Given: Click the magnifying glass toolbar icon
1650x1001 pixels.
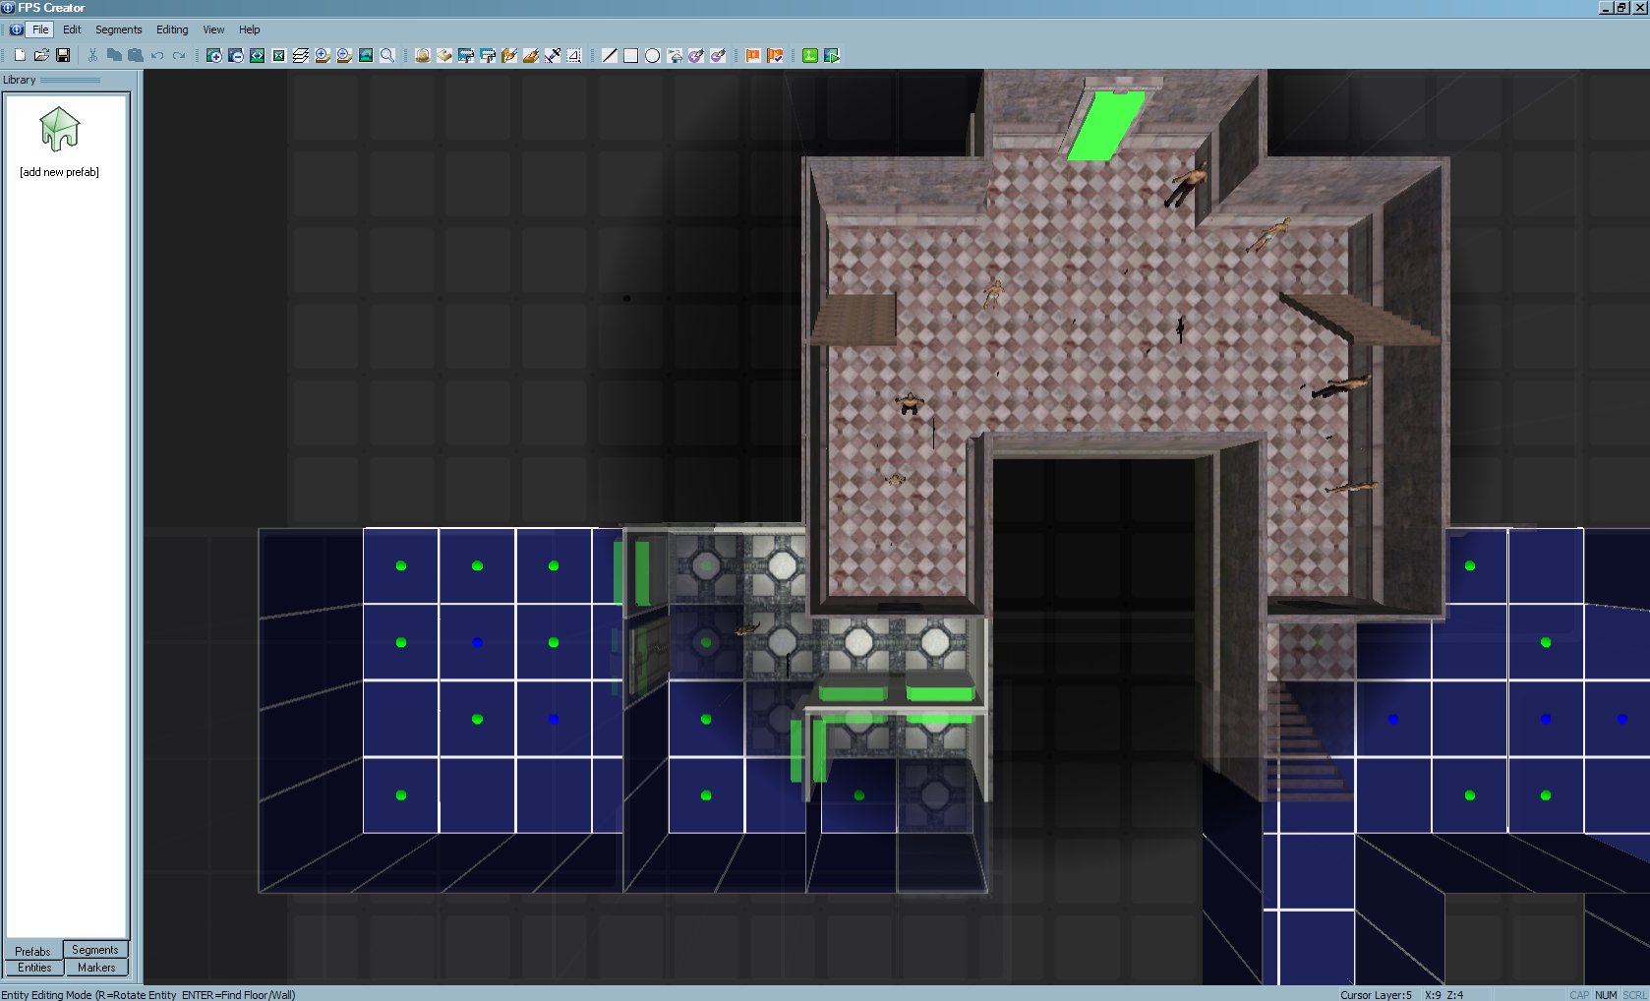Looking at the screenshot, I should 387,55.
